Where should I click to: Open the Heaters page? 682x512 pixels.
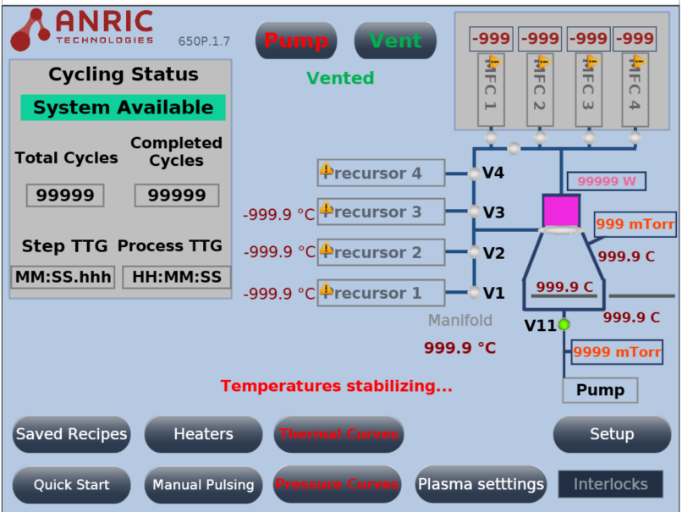pyautogui.click(x=203, y=434)
